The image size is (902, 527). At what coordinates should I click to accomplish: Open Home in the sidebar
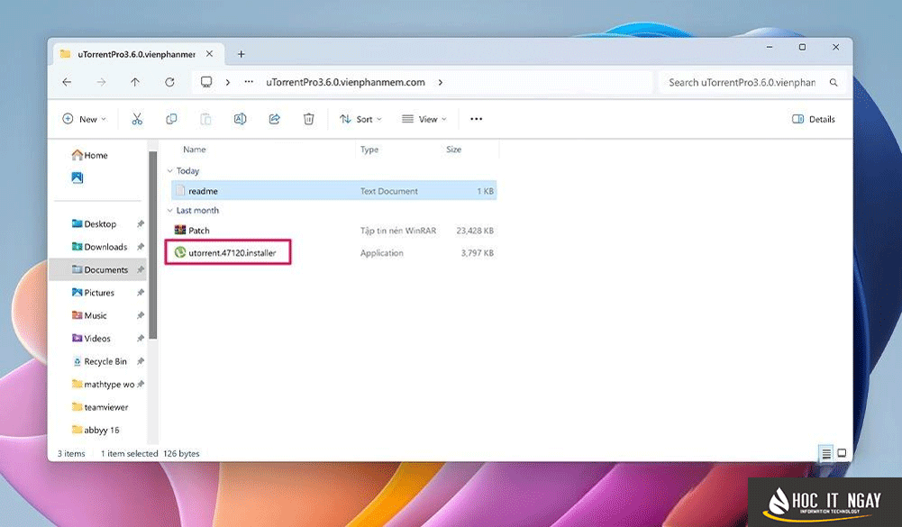90,155
